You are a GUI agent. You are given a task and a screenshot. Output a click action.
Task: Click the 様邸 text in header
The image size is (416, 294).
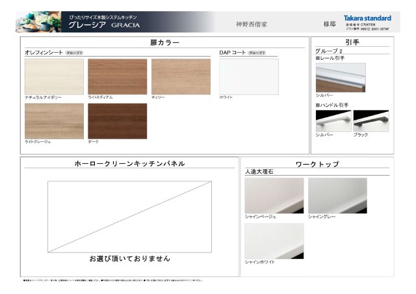point(330,24)
